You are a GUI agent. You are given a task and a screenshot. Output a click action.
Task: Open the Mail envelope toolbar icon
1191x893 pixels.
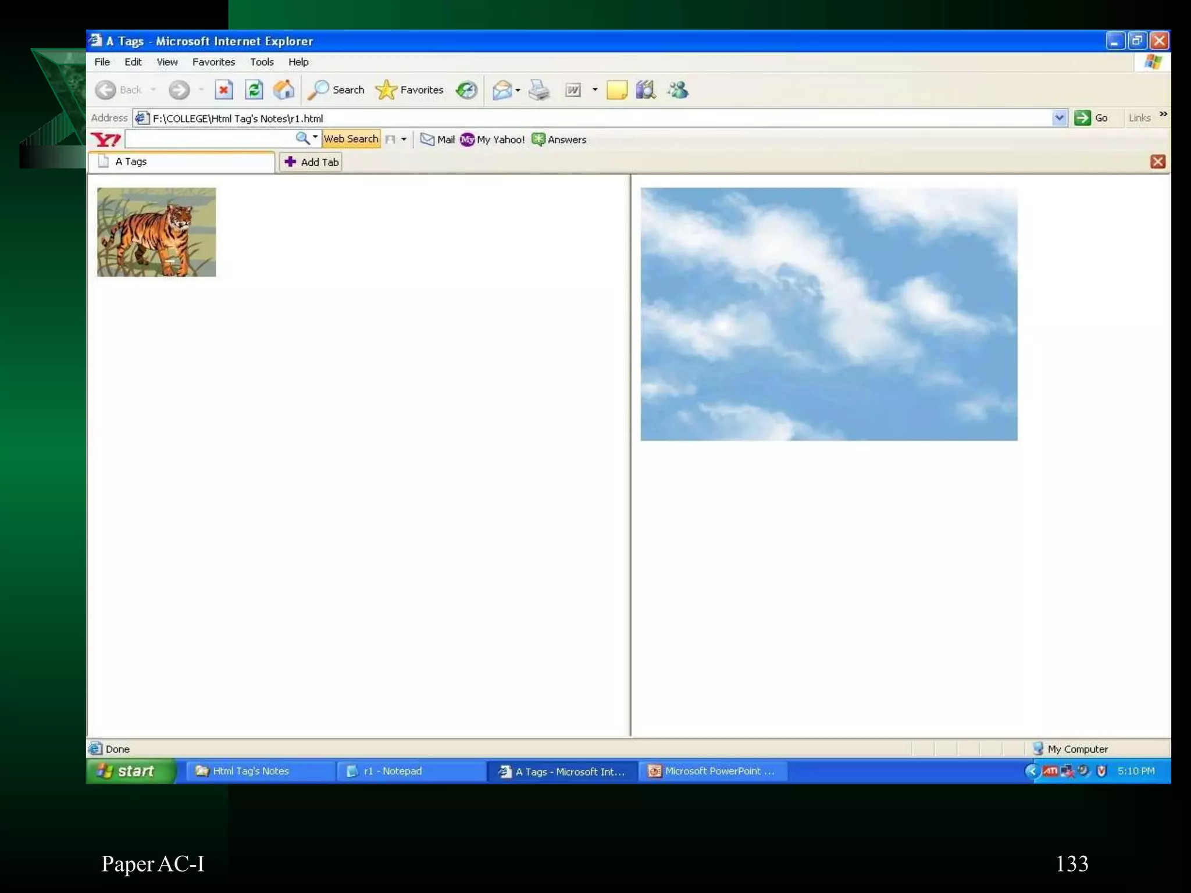click(x=502, y=90)
